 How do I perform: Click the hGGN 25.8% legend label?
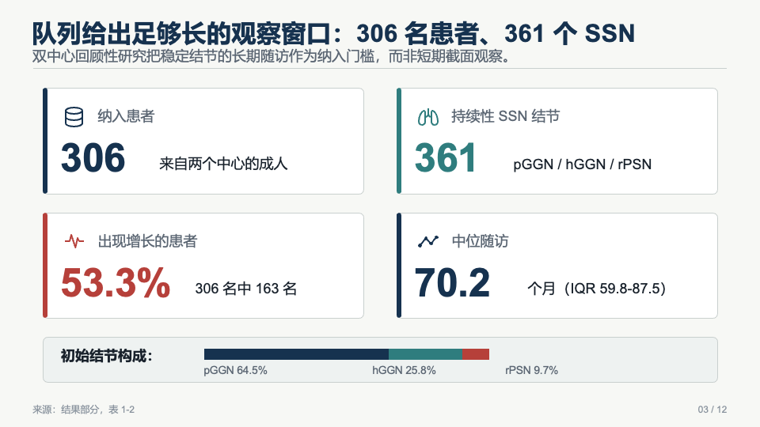(x=404, y=370)
